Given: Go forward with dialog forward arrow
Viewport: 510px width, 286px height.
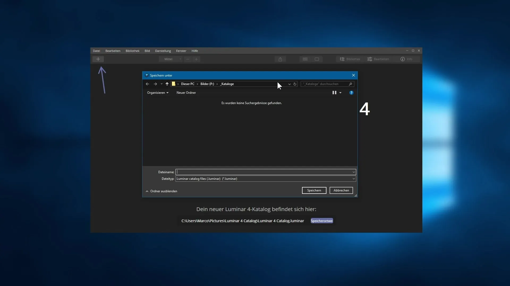Looking at the screenshot, I should pyautogui.click(x=155, y=84).
